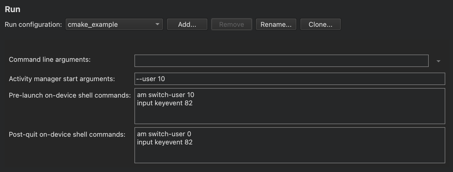Expand the command line arguments history arrow
Image resolution: width=453 pixels, height=172 pixels.
coord(438,61)
